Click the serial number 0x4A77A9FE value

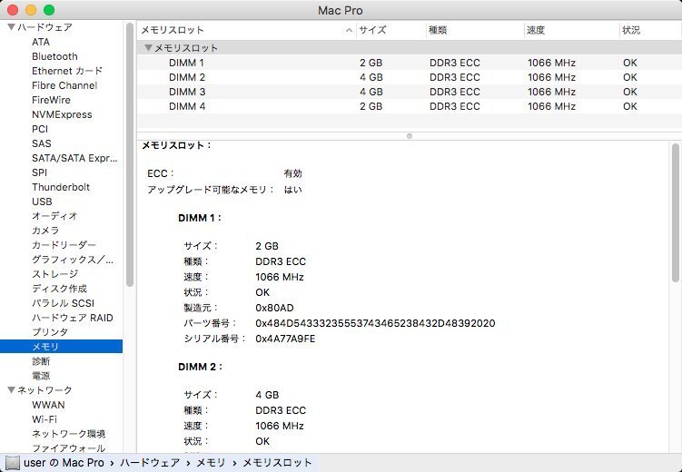285,339
